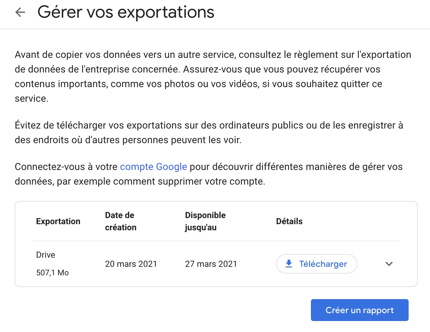Open the 'compte Google' link

coord(153,167)
